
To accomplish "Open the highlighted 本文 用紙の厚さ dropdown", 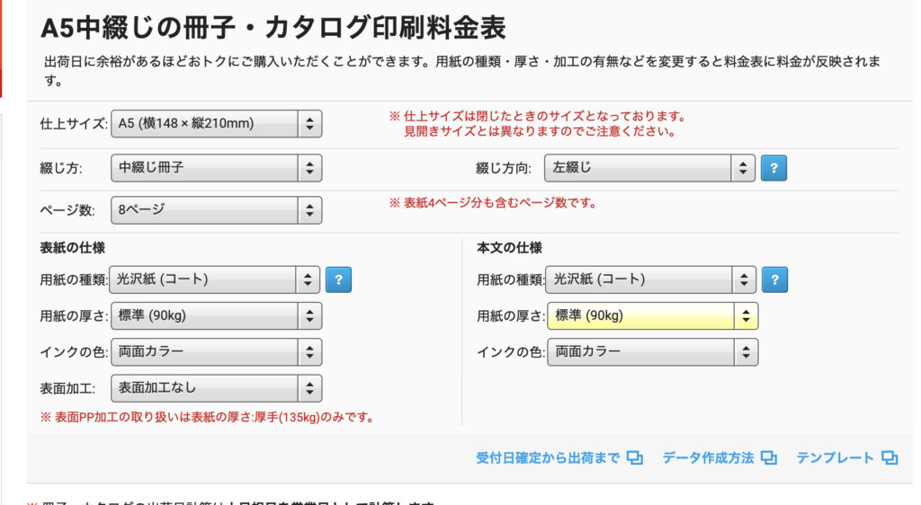I will coord(651,315).
